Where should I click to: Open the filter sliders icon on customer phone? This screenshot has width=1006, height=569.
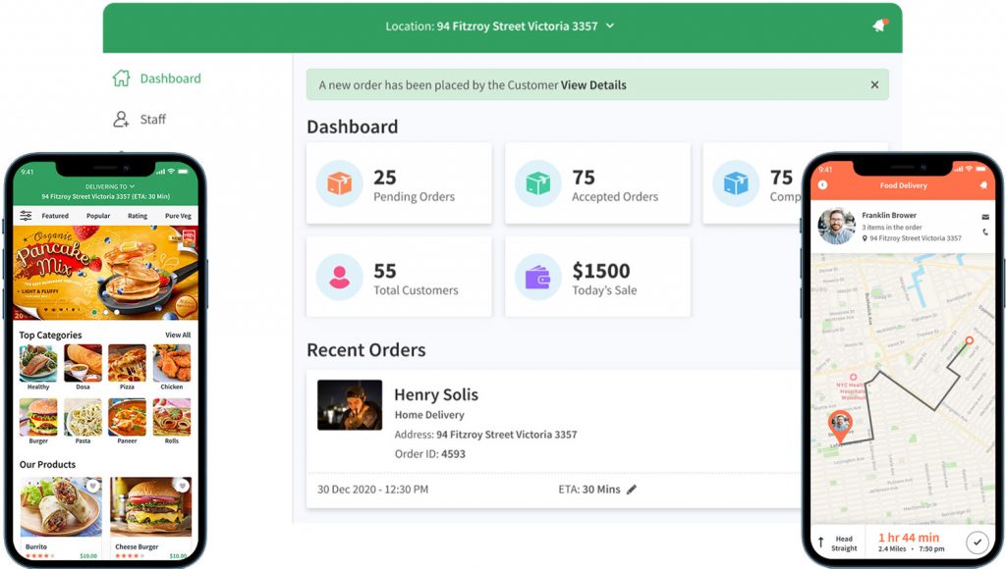coord(26,215)
